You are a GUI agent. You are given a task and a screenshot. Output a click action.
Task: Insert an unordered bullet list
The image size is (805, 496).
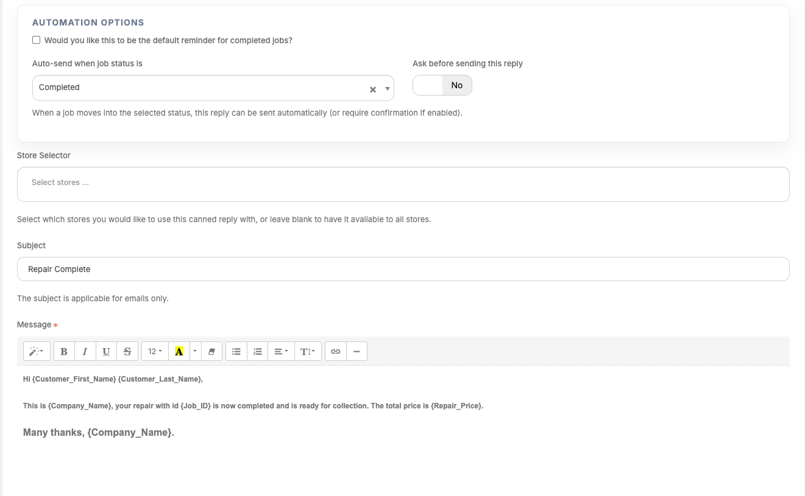pos(236,351)
